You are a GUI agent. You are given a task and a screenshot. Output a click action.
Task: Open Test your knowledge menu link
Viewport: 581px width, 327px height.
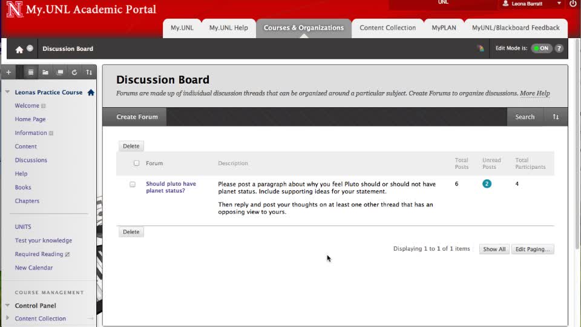(x=44, y=240)
